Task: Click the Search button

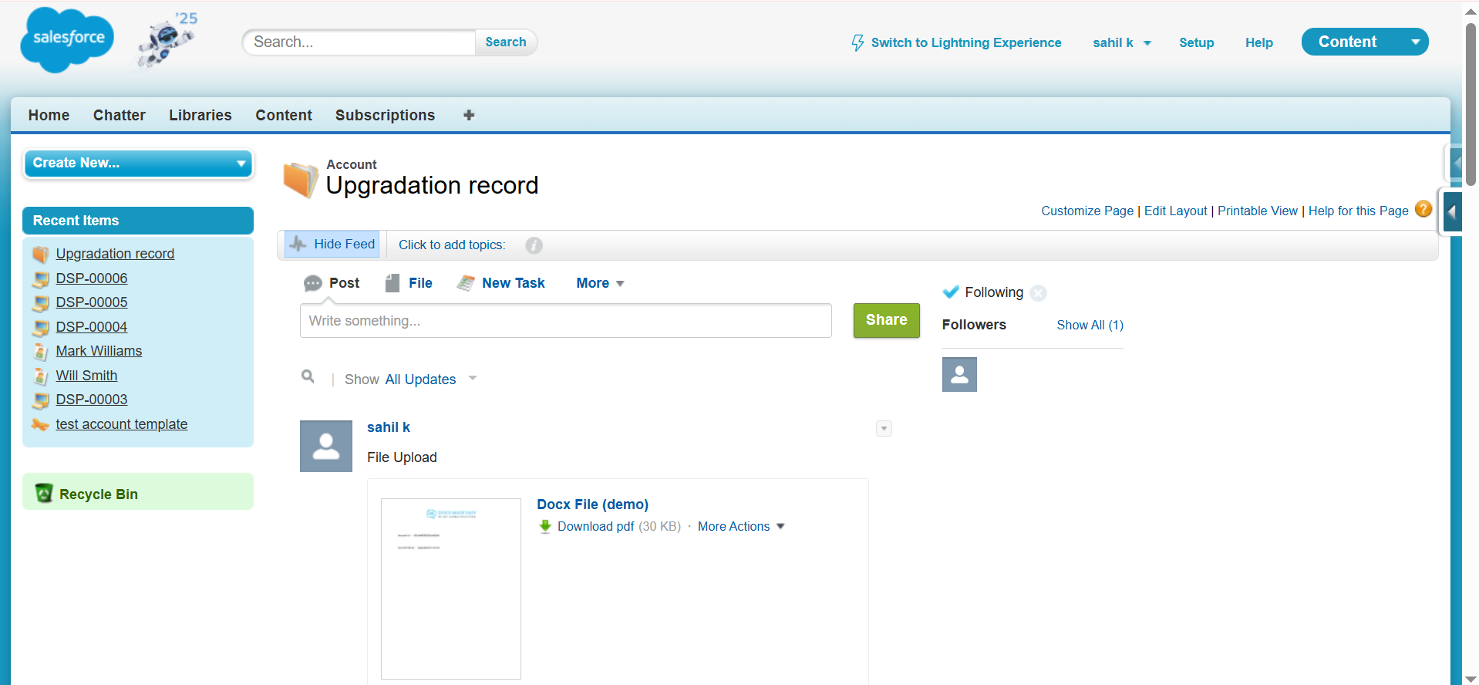Action: pyautogui.click(x=506, y=42)
